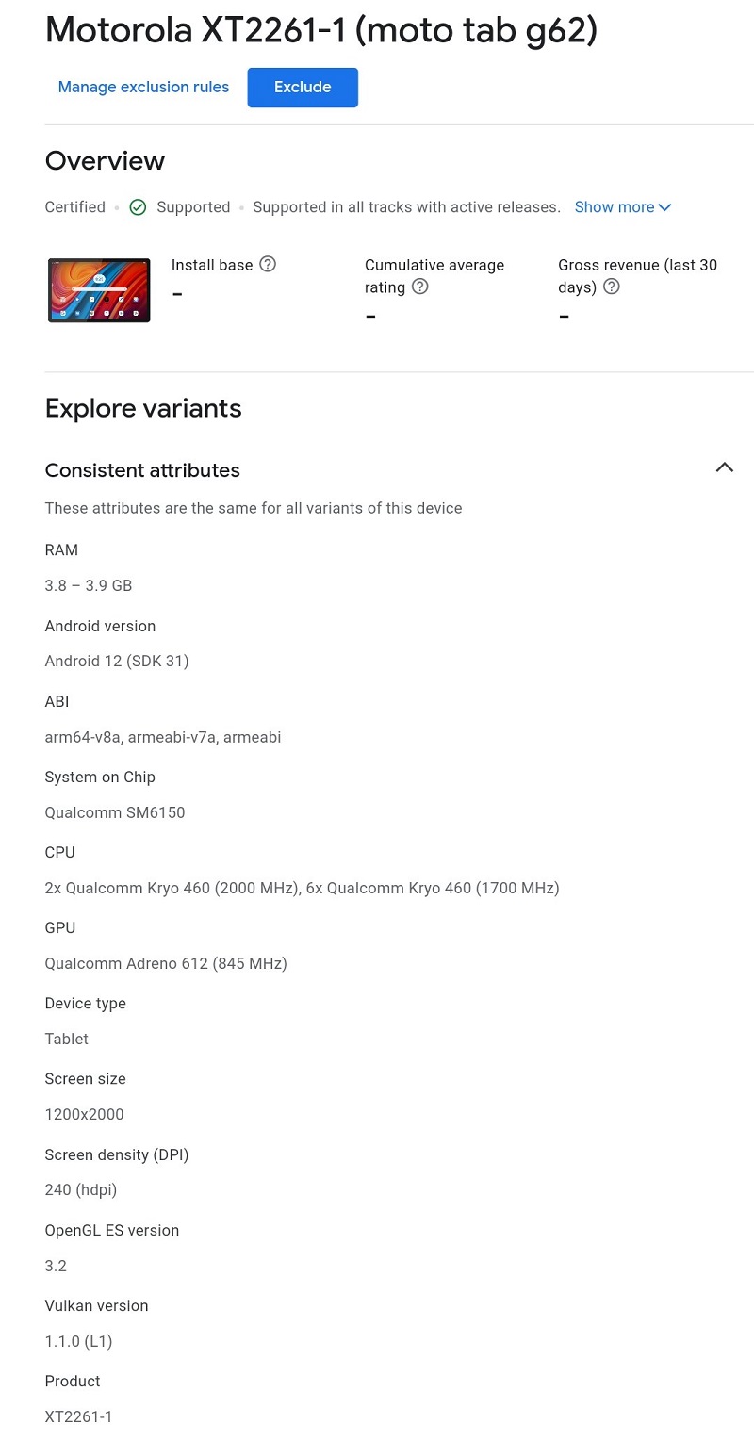Click the moto tab g62 device thumbnail

(x=99, y=290)
